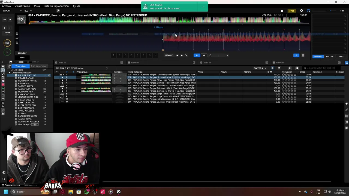Go to next track icon

[x=10, y=20]
